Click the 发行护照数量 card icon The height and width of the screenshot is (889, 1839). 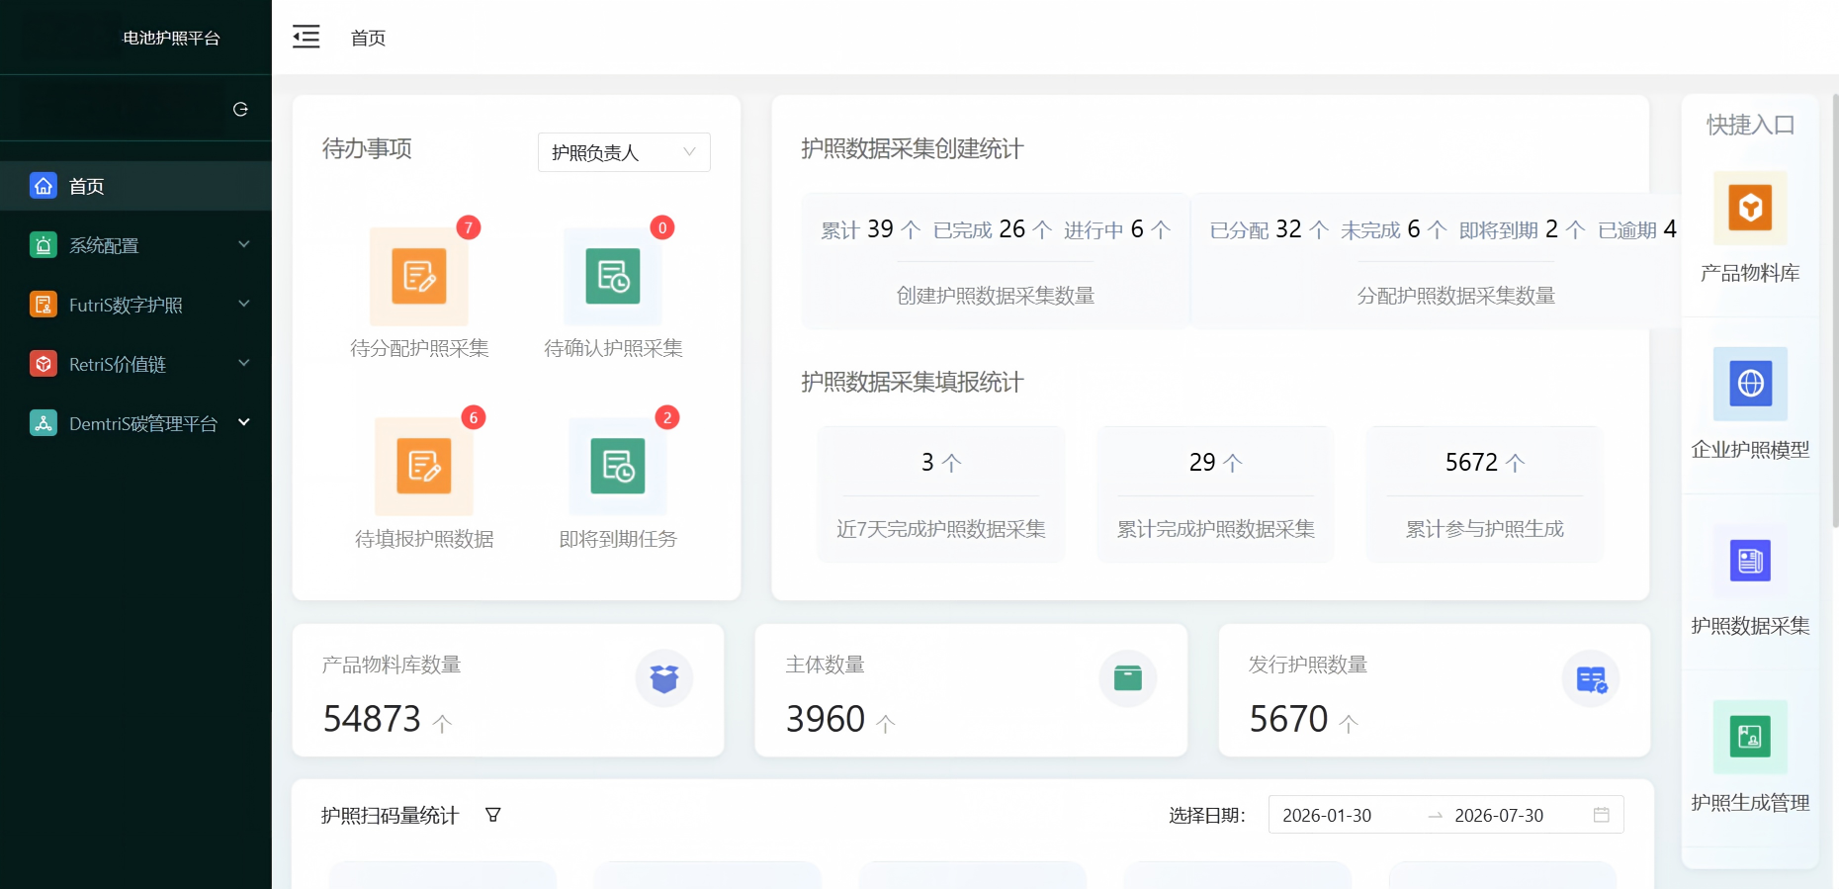(x=1591, y=678)
